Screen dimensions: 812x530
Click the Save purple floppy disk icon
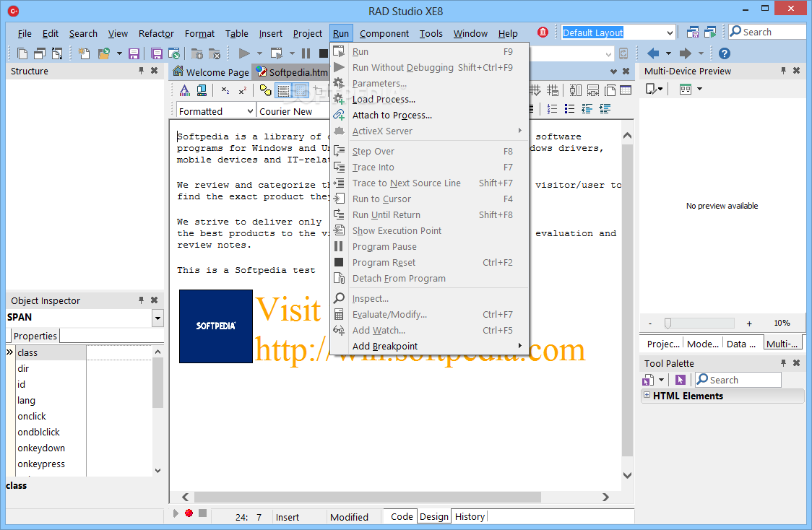point(134,53)
